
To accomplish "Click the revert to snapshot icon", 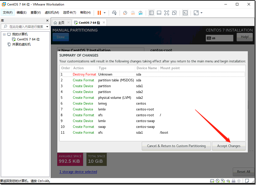I will [133, 13].
